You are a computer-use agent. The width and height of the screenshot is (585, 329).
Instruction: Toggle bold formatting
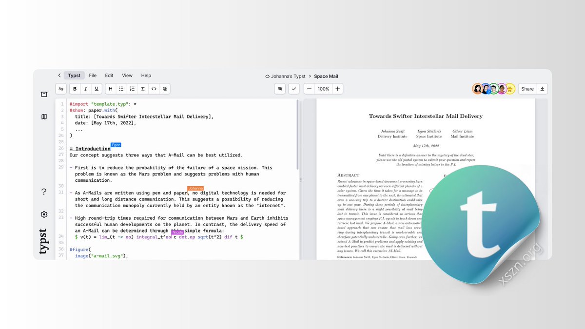click(x=75, y=89)
